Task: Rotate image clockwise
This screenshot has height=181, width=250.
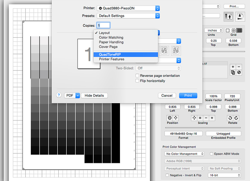Action: coord(236,118)
